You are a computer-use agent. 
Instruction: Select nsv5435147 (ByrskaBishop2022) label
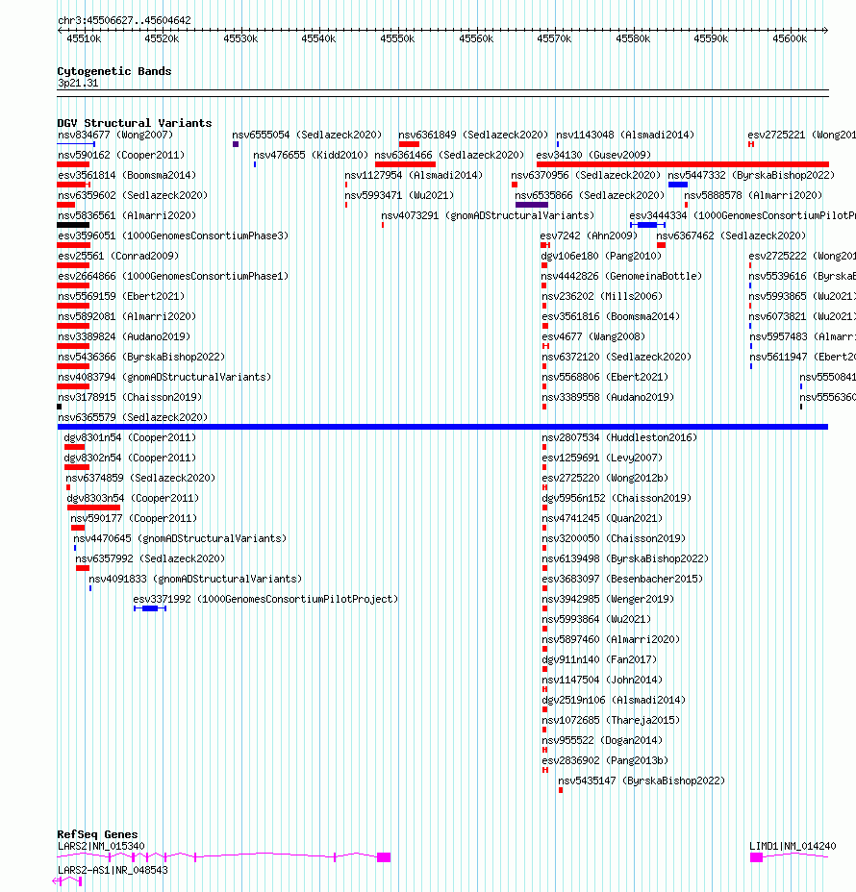click(642, 781)
